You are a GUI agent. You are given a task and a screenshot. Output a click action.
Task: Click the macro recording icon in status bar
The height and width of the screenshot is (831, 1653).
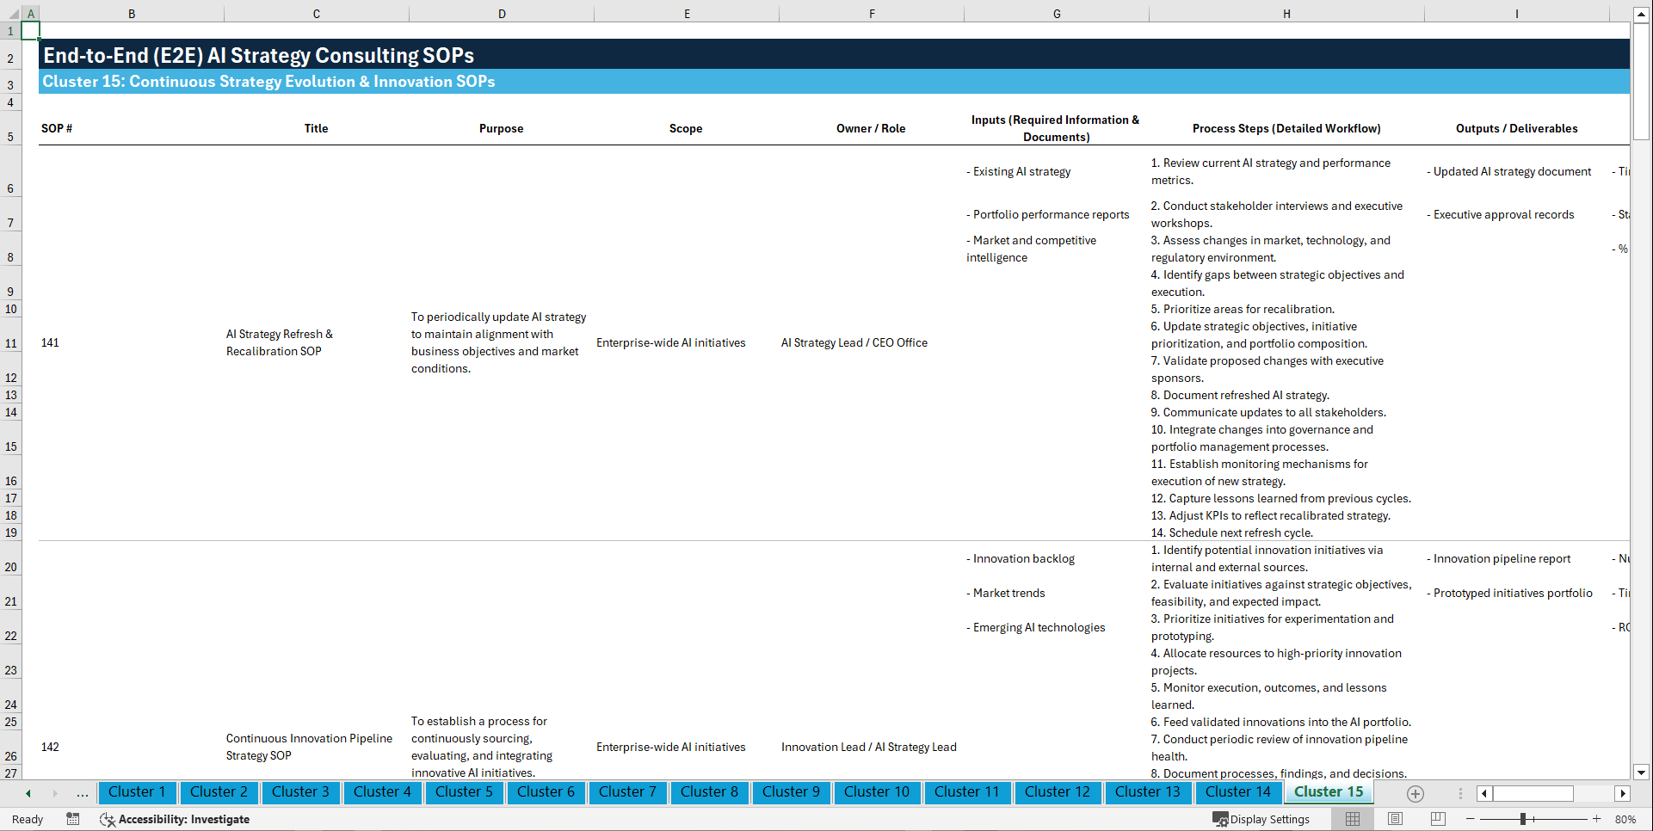tap(73, 819)
